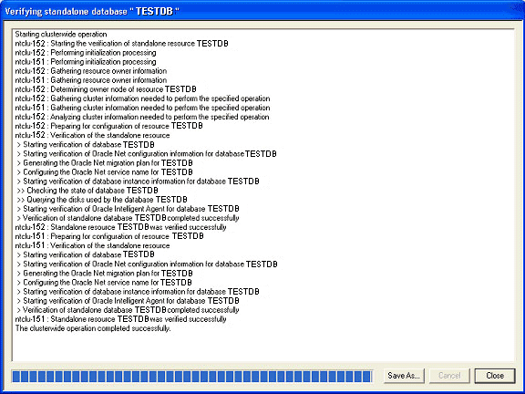
Task: Select 'ntclu-152 : Gathering resource owner information'
Action: 91,71
